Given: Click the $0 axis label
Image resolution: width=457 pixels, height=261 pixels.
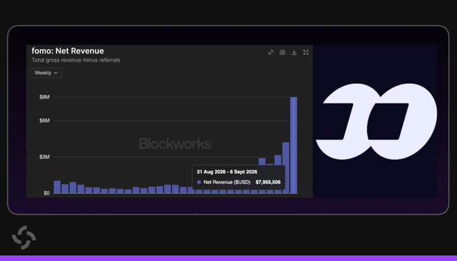Looking at the screenshot, I should tap(46, 193).
